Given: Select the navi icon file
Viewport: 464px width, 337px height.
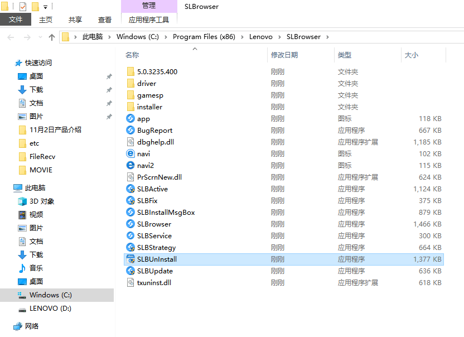Looking at the screenshot, I should tap(130, 153).
